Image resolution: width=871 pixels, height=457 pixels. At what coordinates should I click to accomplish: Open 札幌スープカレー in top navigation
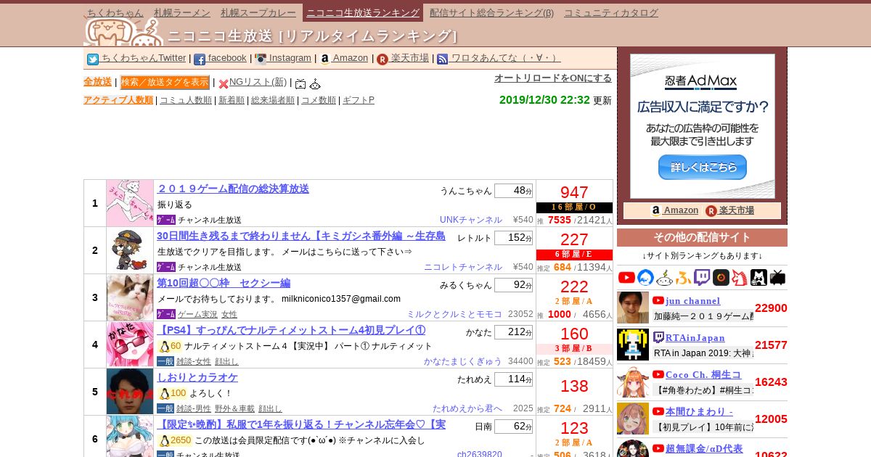(x=258, y=12)
